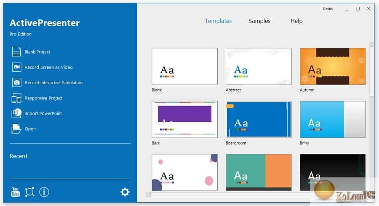Click the Denis user name

(x=328, y=8)
